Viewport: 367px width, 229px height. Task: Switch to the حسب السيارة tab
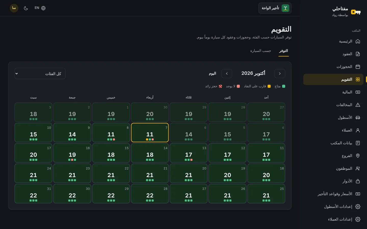click(260, 51)
